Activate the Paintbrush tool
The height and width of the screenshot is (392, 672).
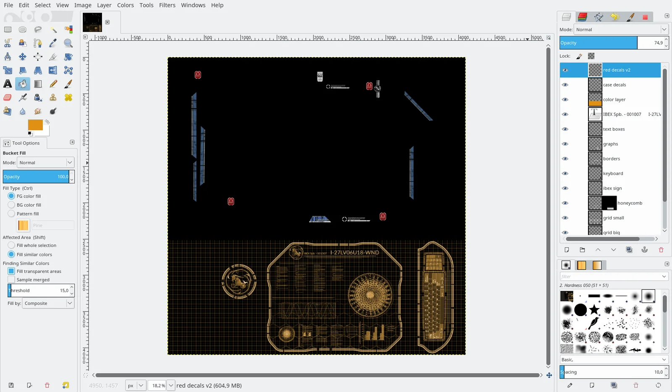pyautogui.click(x=68, y=84)
